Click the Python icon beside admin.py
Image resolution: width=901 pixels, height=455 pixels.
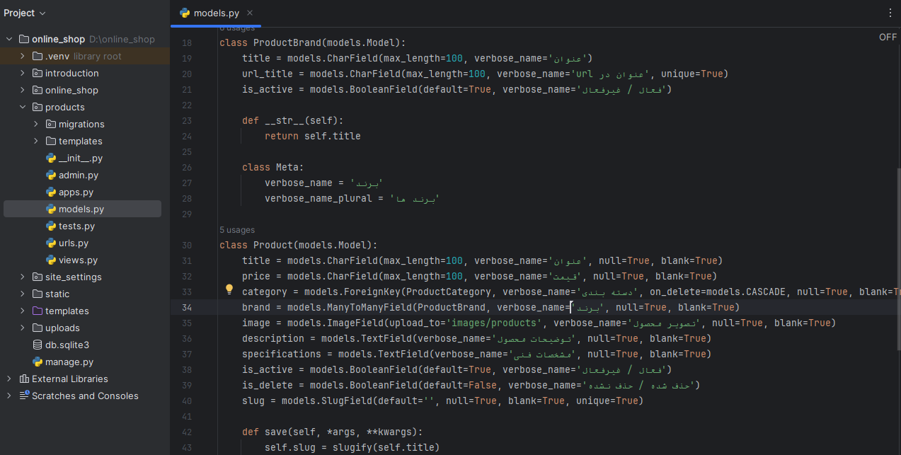point(51,175)
